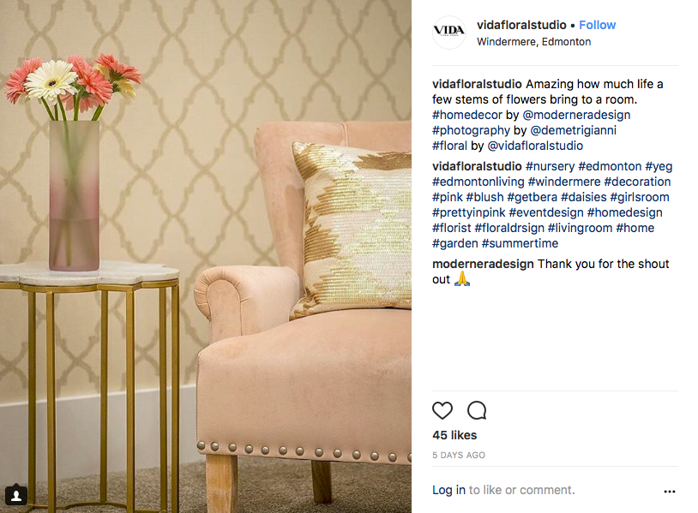Image resolution: width=698 pixels, height=513 pixels.
Task: Open the three-dots more options menu
Action: (x=669, y=492)
